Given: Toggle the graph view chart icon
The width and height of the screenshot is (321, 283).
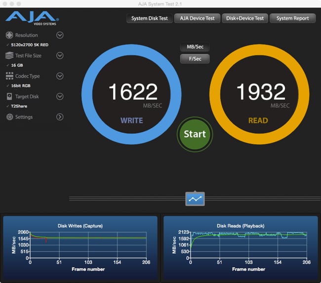Looking at the screenshot, I should tap(195, 199).
